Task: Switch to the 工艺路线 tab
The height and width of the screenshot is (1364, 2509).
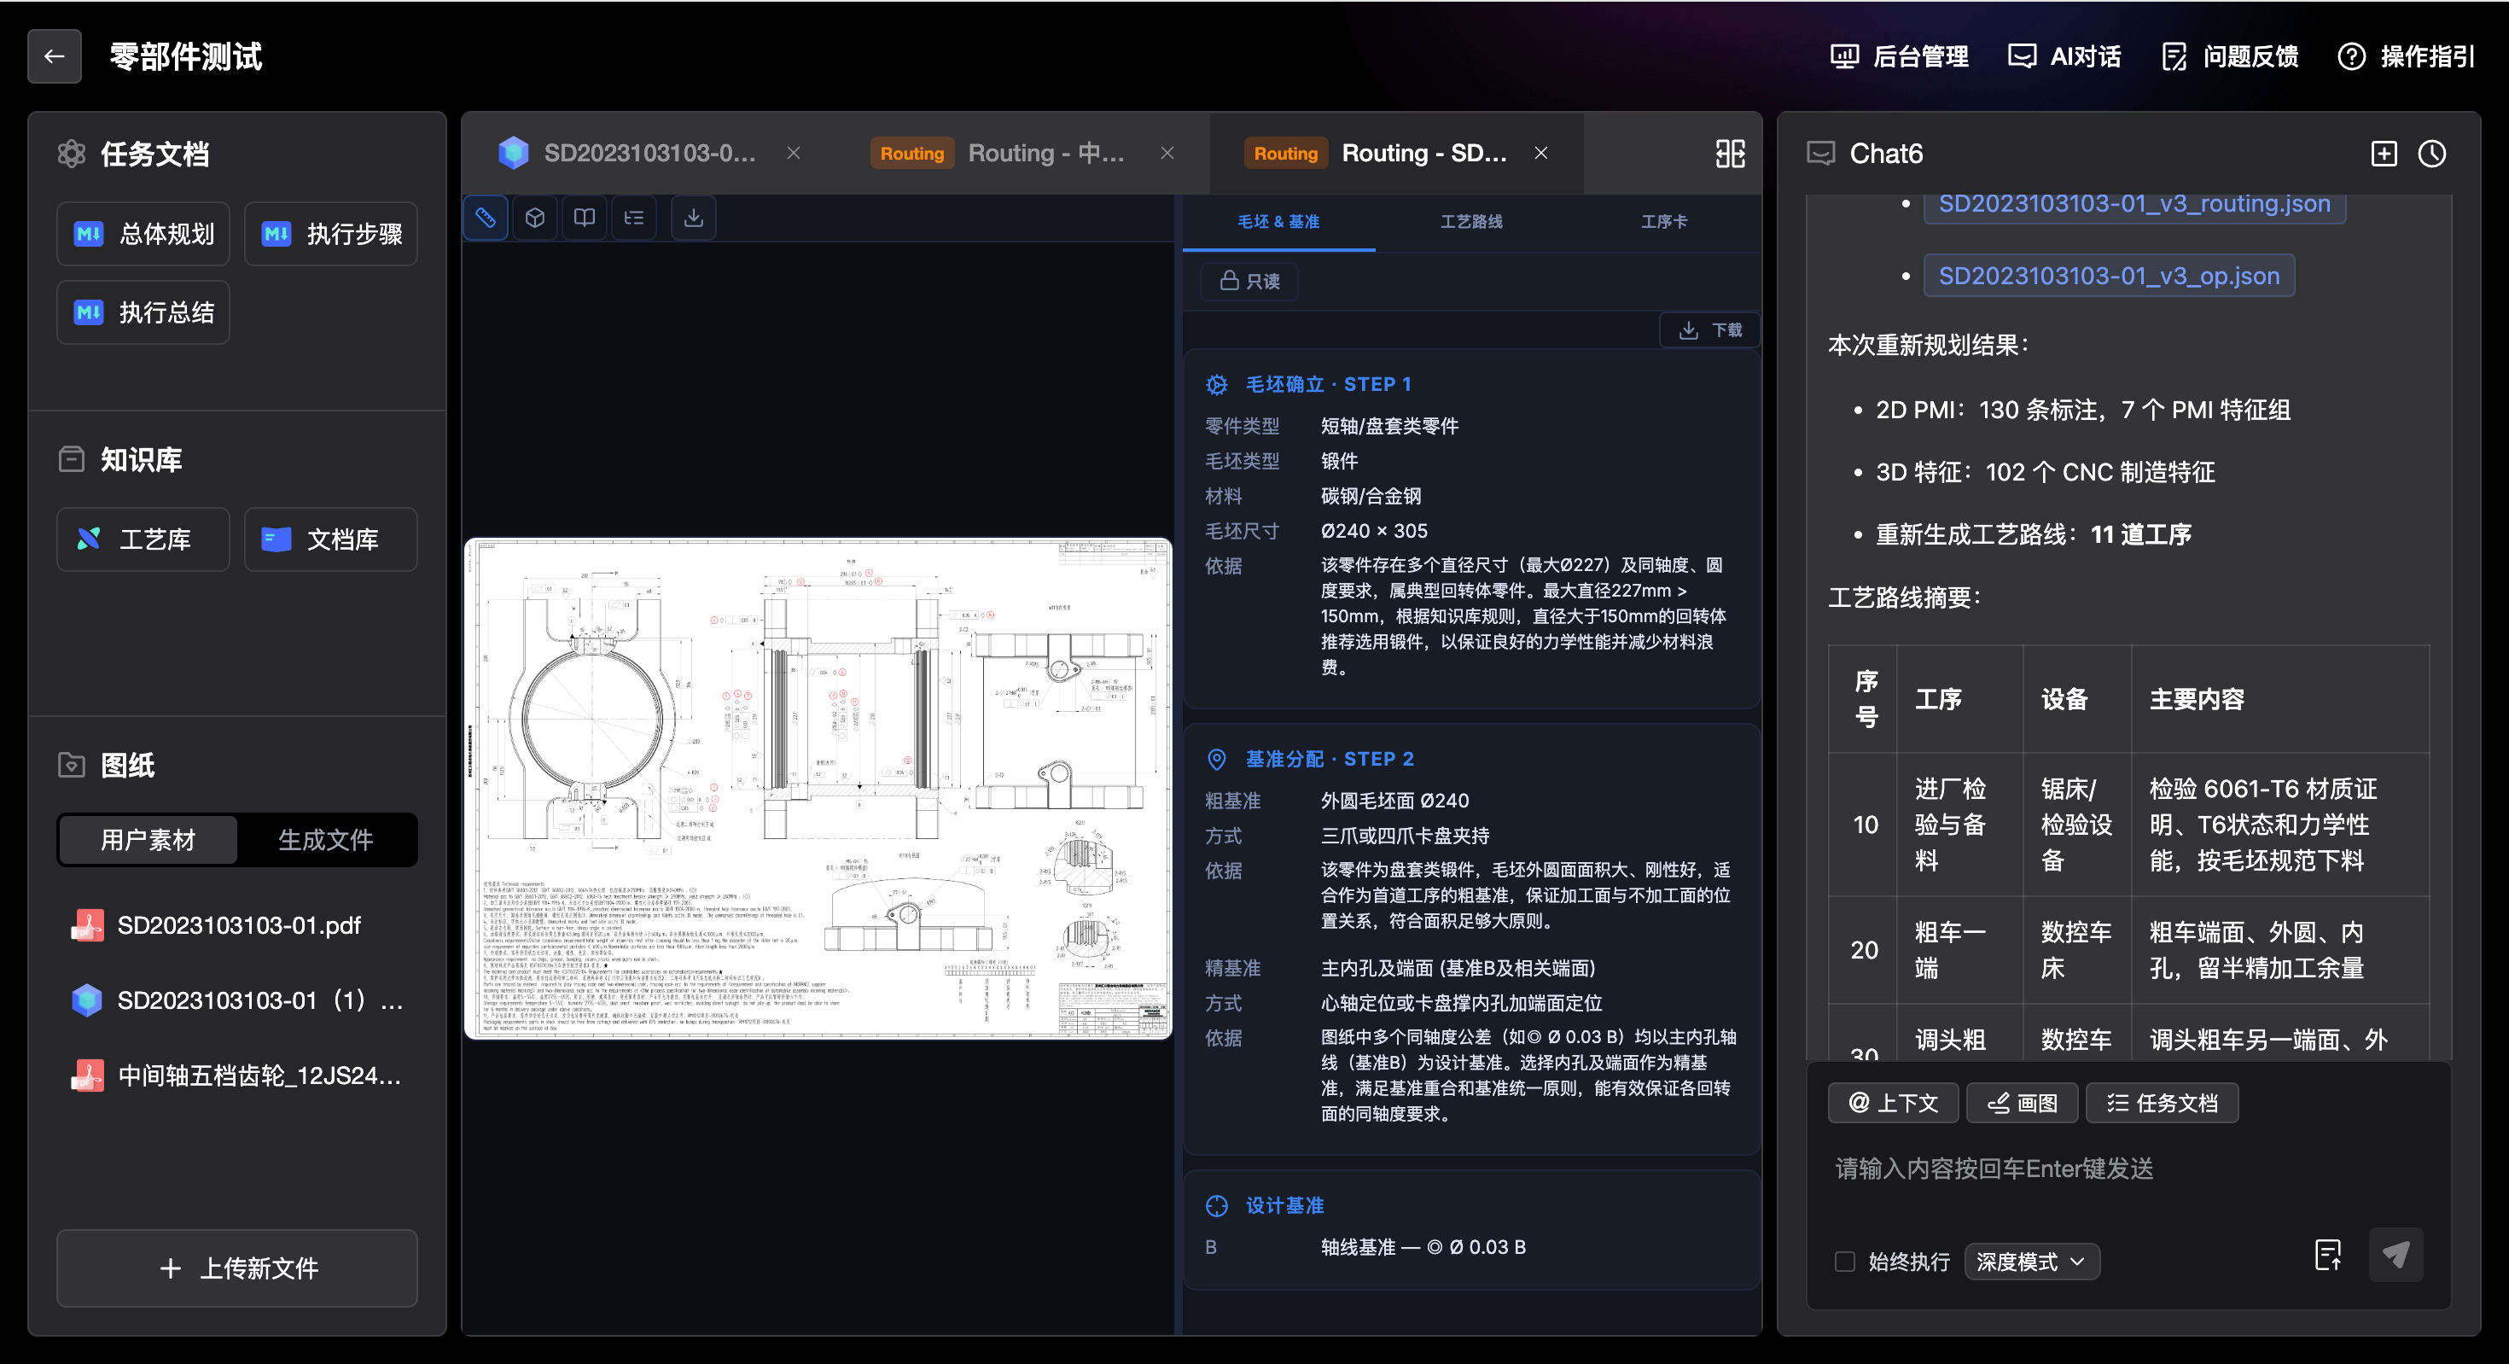Action: pos(1472,222)
